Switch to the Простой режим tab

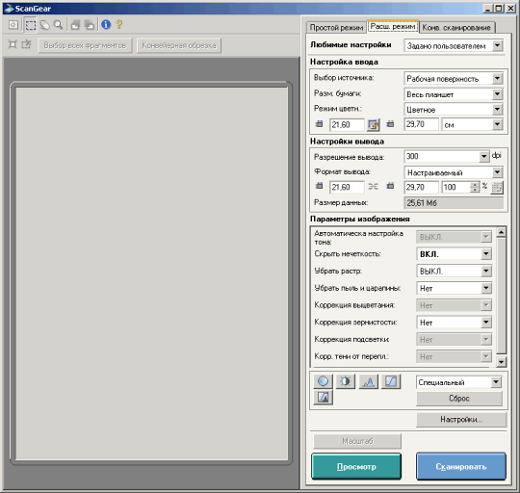[336, 28]
